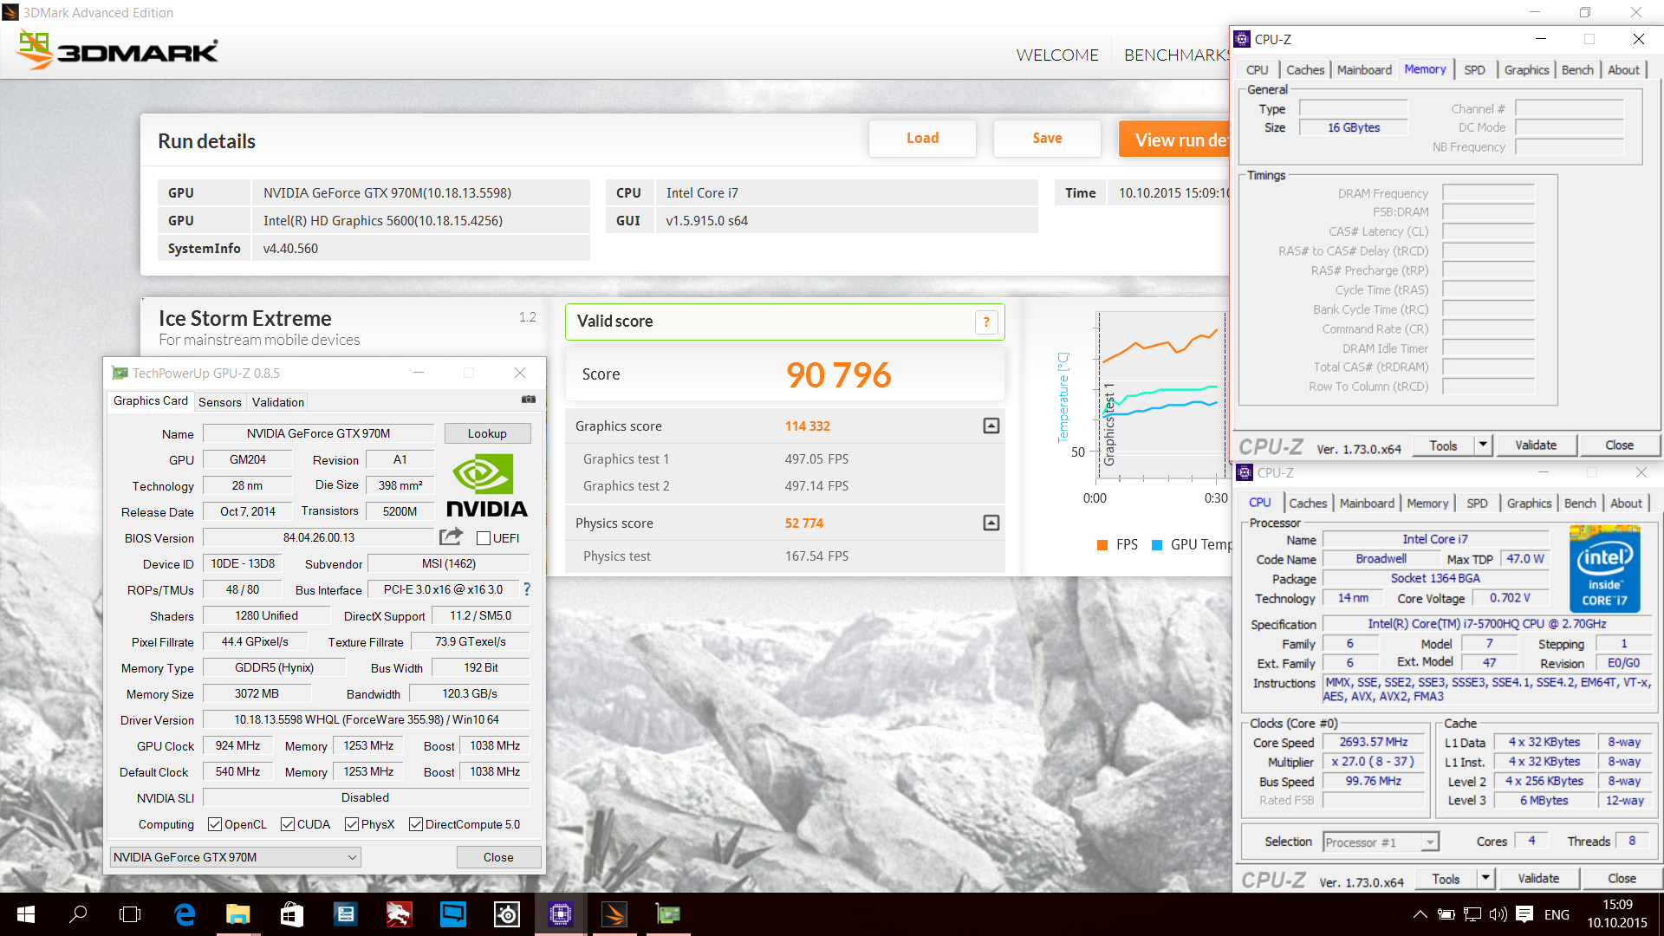
Task: Go to WELCOME in 3DMark navigation
Action: pos(1056,55)
